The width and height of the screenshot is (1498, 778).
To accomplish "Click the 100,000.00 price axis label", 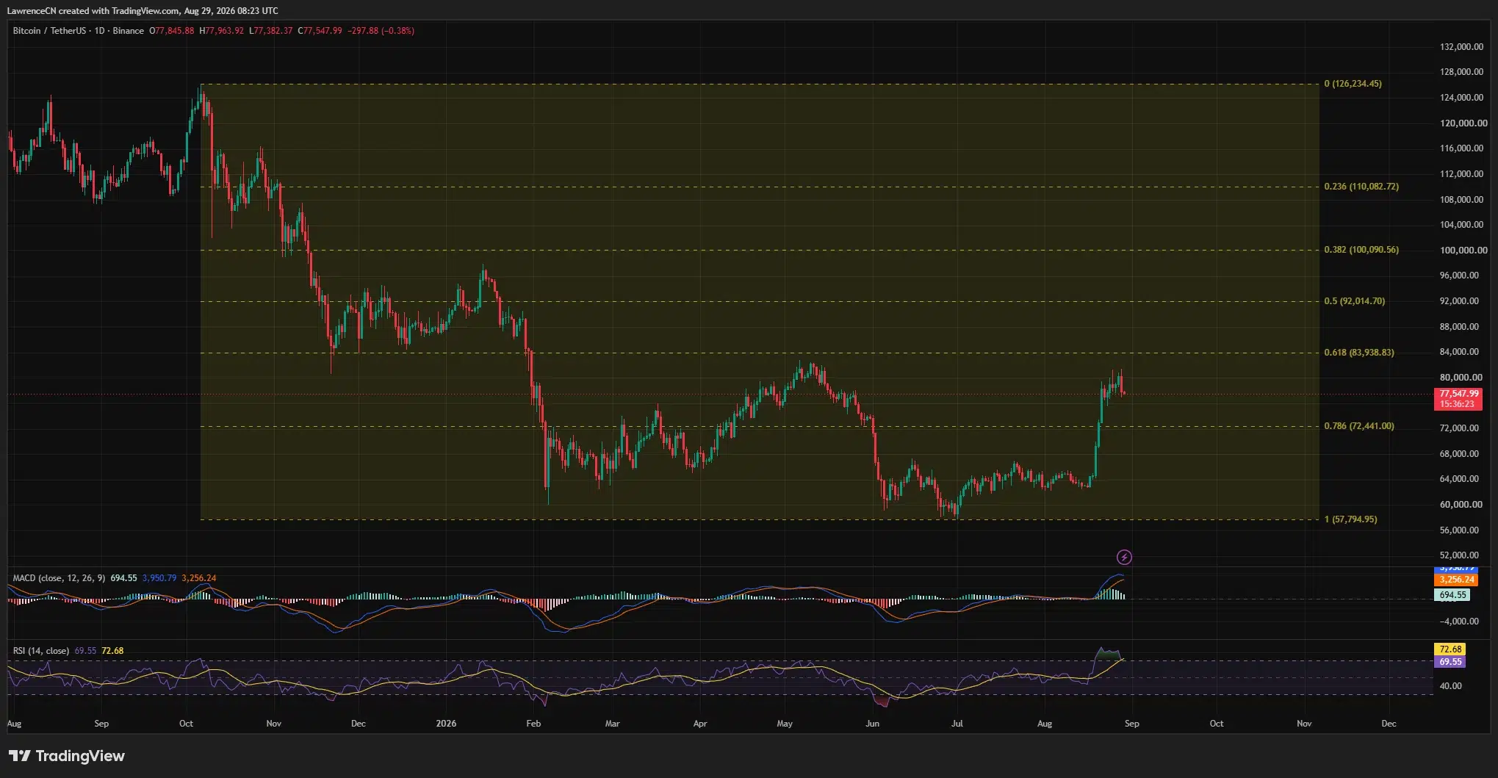I will [1463, 251].
